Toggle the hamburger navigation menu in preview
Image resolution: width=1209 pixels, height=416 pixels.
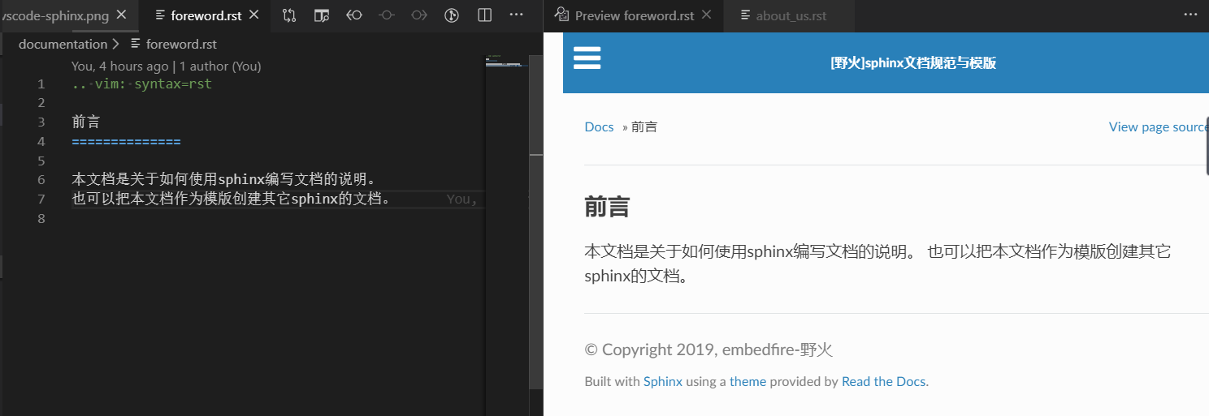pyautogui.click(x=587, y=58)
